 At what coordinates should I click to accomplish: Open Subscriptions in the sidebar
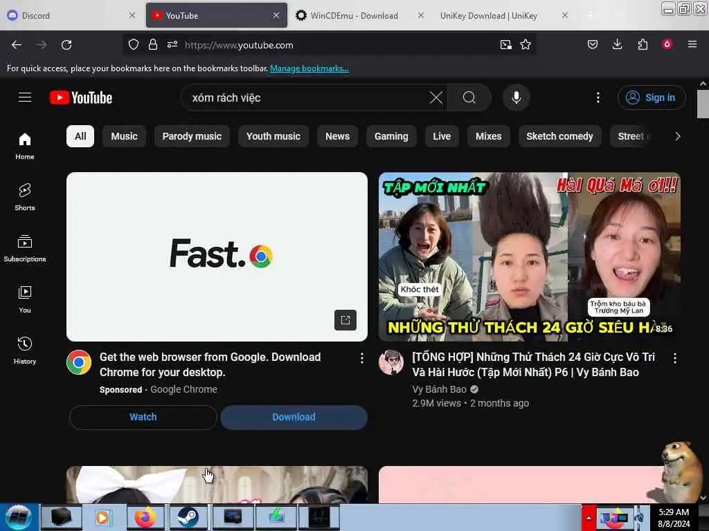25,248
